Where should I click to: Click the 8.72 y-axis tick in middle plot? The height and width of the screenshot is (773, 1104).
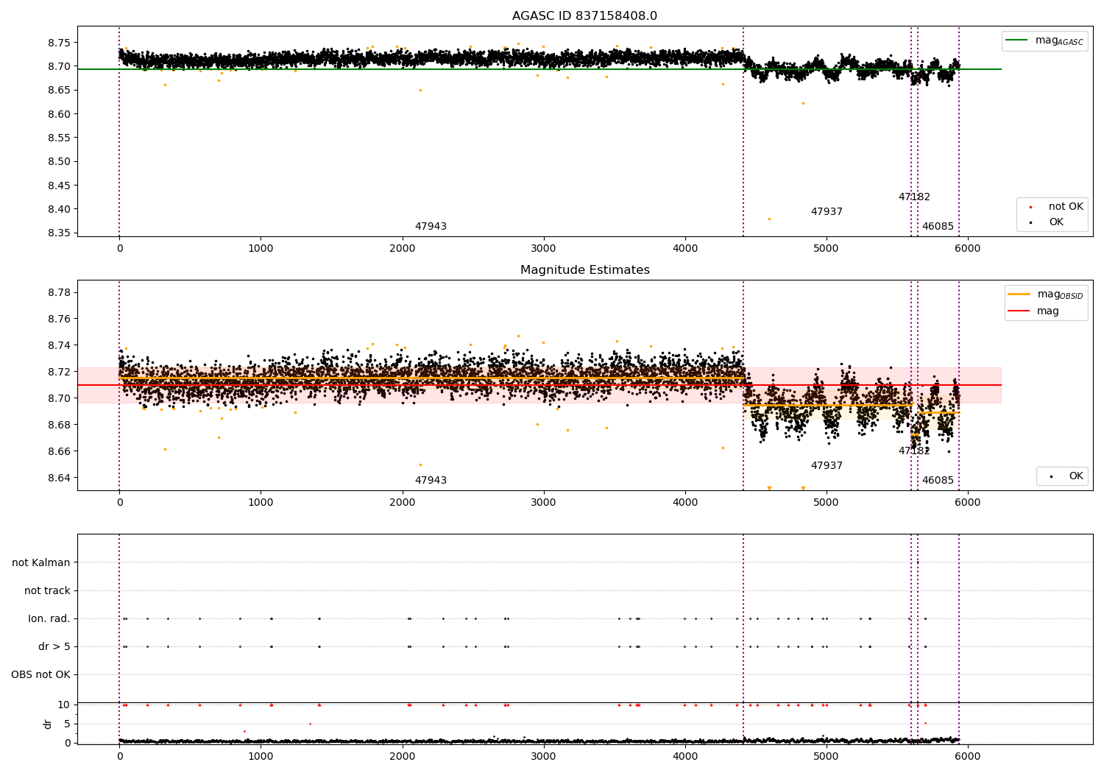click(x=59, y=372)
